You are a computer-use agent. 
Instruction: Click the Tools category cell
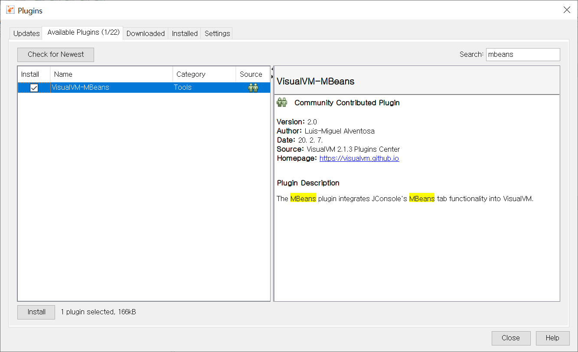pos(204,88)
